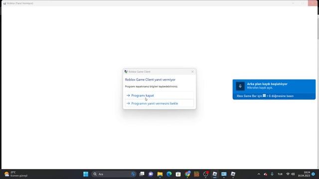The image size is (319, 179).
Task: Open Microsoft Store from the taskbar
Action: 178,174
